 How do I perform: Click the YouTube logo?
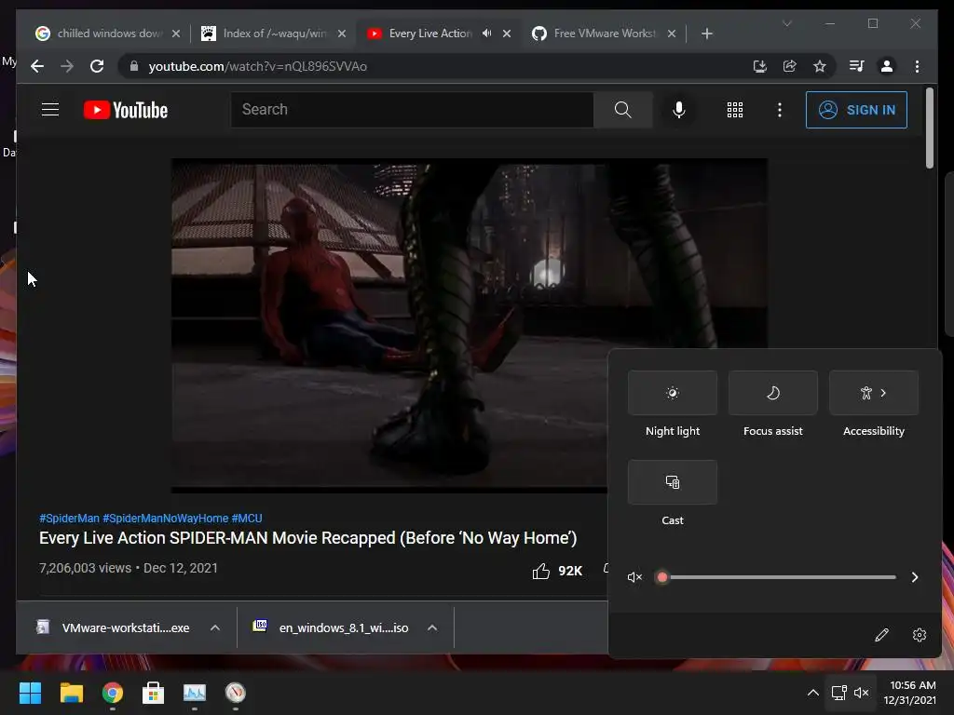click(126, 110)
